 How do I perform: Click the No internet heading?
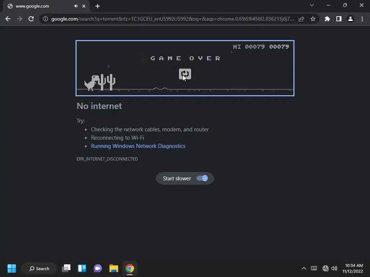click(x=99, y=106)
